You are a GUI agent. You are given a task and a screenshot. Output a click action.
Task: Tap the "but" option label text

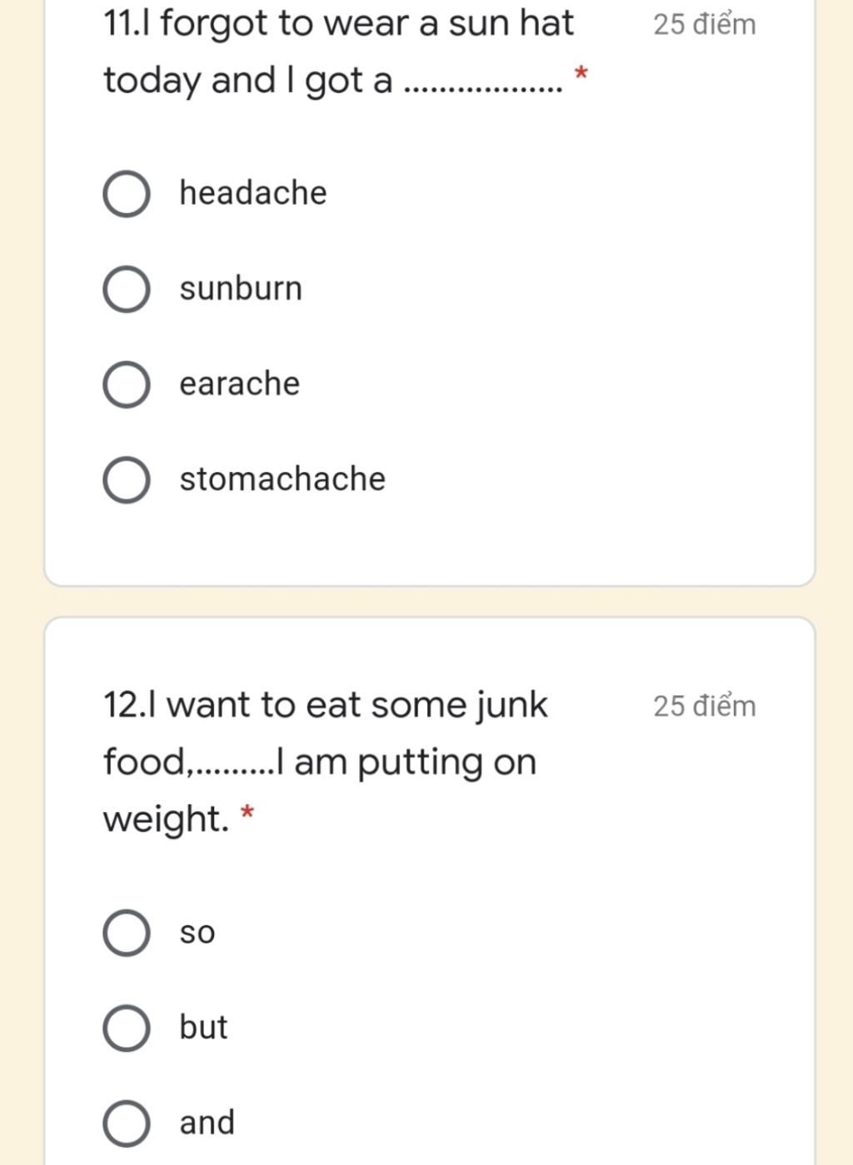pyautogui.click(x=203, y=1027)
